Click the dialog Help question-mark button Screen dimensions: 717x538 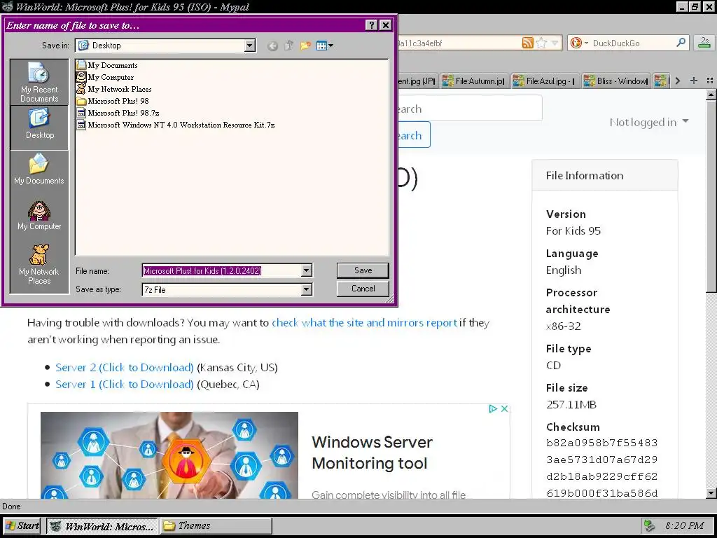[372, 25]
